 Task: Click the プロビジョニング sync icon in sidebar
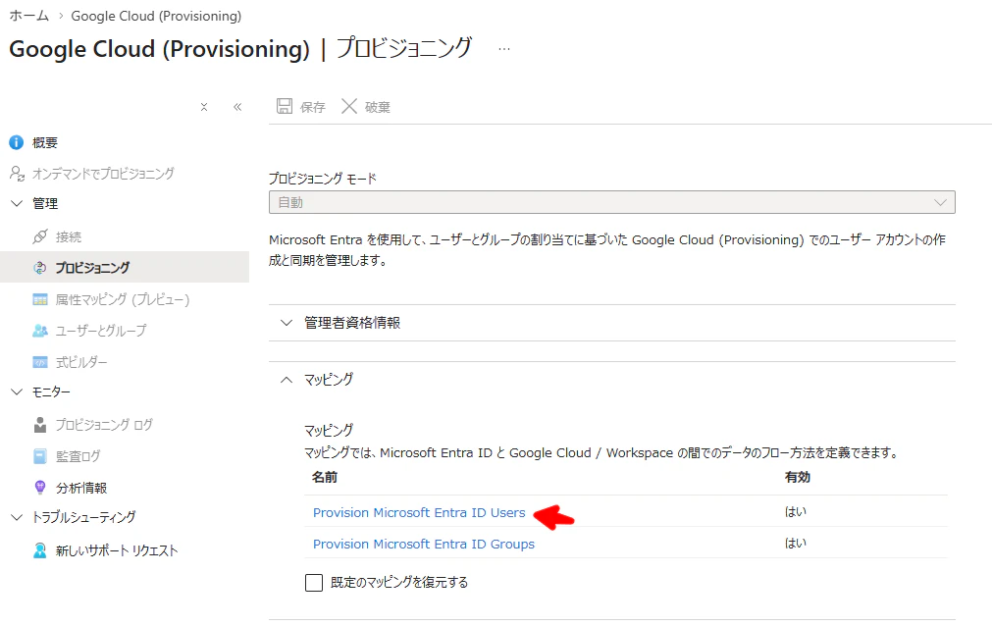coord(40,268)
